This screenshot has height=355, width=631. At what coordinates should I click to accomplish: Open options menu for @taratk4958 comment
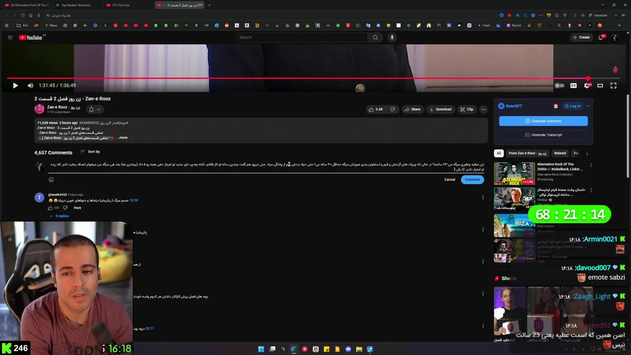tap(483, 197)
